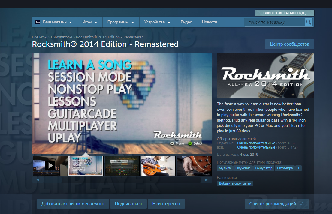This screenshot has width=332, height=214.
Task: Click the Все игры breadcrumb link
Action: (x=40, y=37)
